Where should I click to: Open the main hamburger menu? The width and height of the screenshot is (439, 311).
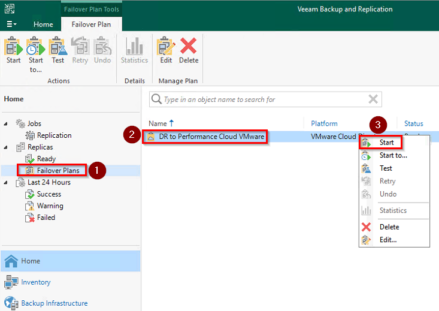[11, 25]
